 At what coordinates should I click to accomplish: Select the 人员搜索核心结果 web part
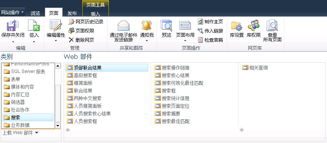[89, 114]
